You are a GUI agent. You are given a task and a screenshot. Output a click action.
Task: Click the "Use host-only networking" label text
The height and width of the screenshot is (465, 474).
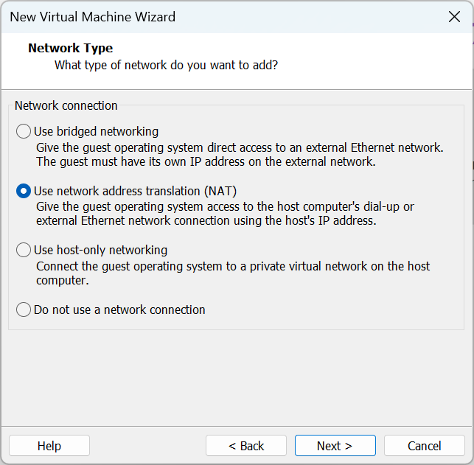pos(100,251)
